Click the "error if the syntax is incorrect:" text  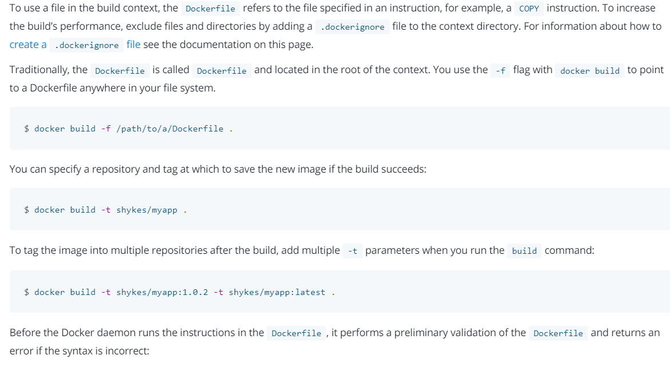pos(79,350)
